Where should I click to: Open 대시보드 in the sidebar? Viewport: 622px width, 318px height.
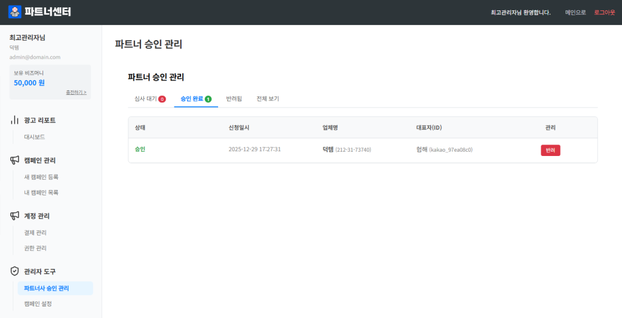35,137
